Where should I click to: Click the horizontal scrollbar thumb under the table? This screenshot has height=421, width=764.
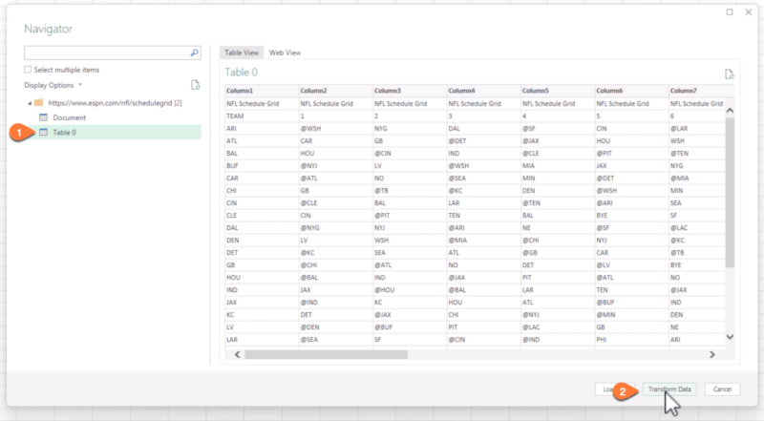pos(325,353)
